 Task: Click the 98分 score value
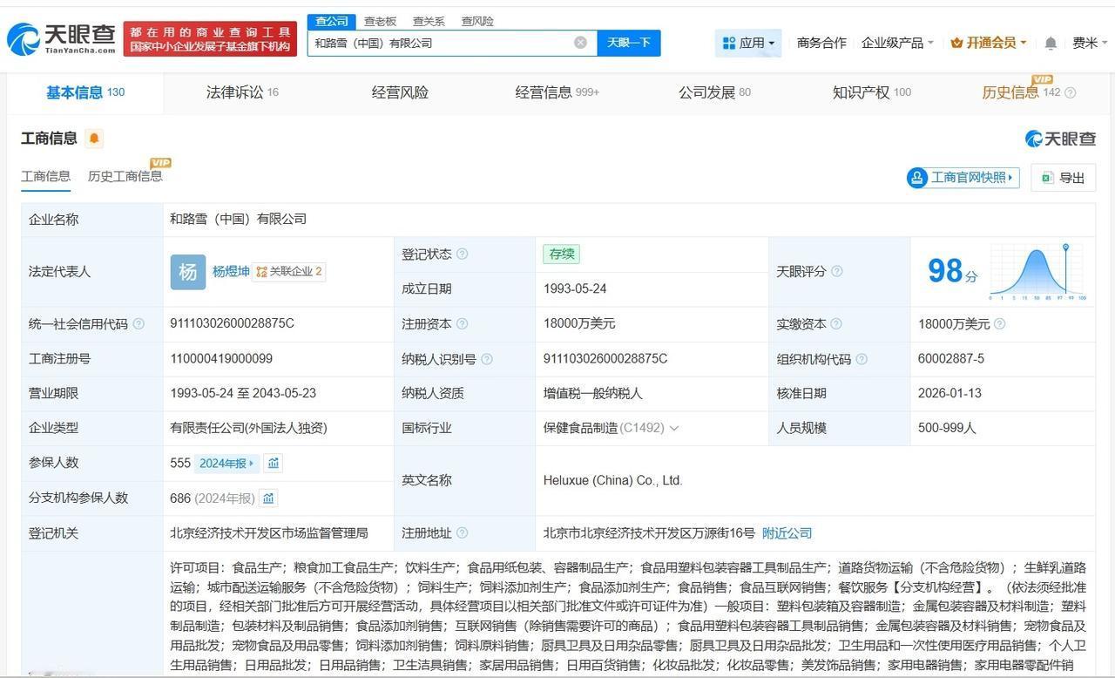pos(953,271)
